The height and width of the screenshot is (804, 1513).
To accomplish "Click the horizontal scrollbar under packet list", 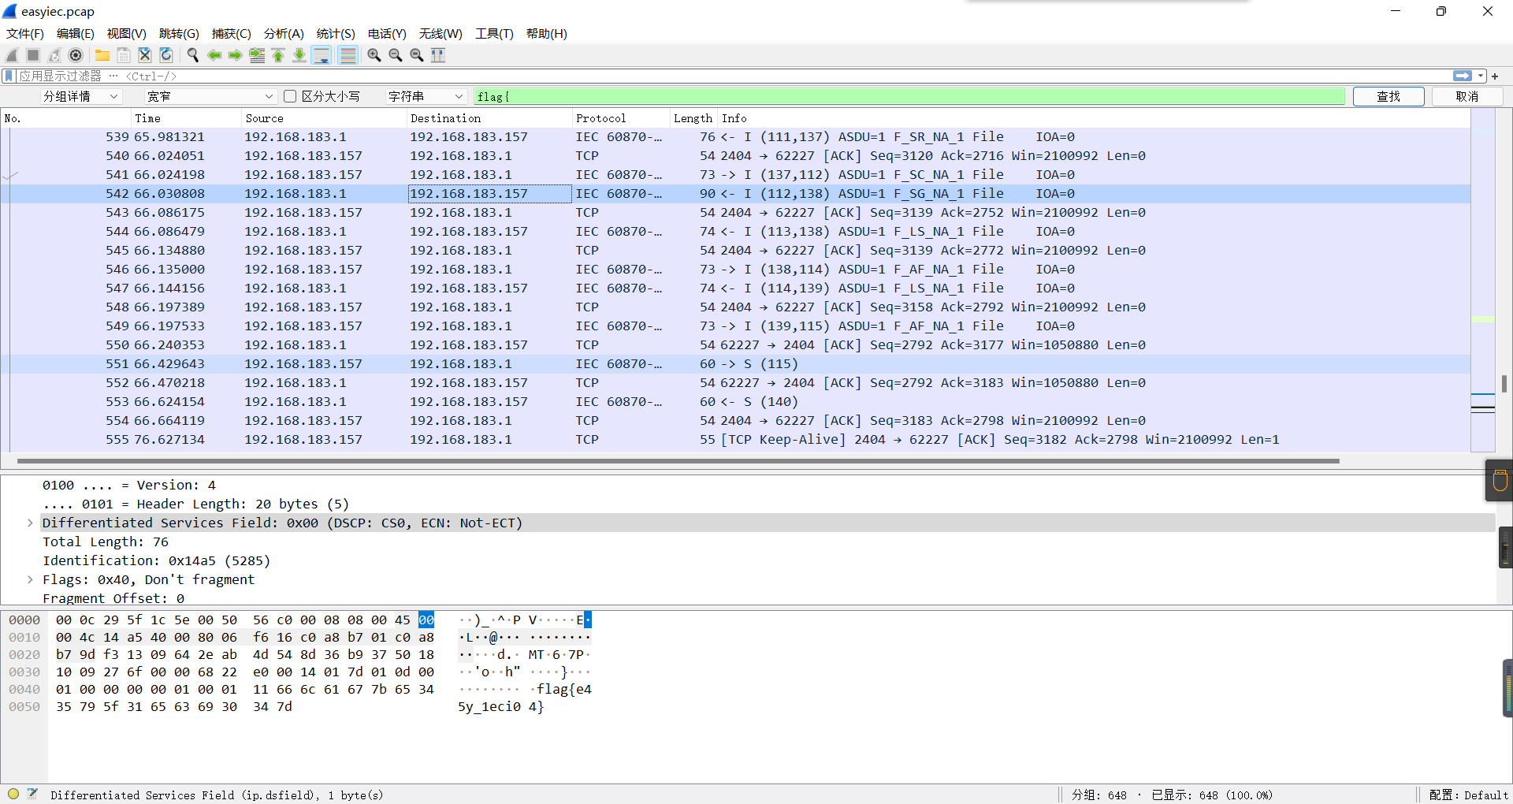I will [678, 460].
